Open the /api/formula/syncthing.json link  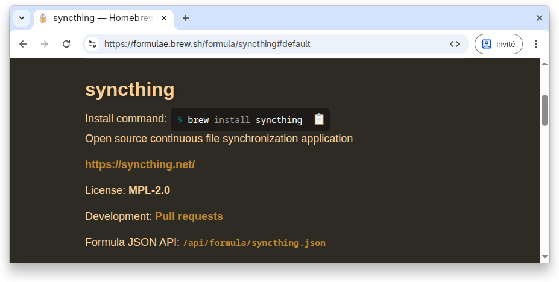pyautogui.click(x=254, y=243)
